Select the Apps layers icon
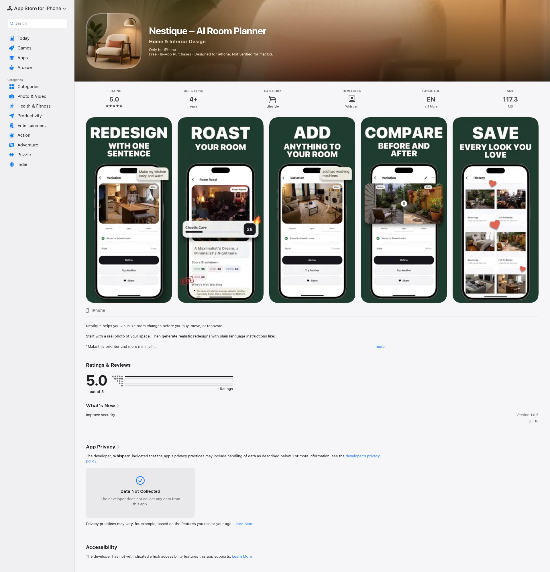The image size is (550, 572). [12, 58]
